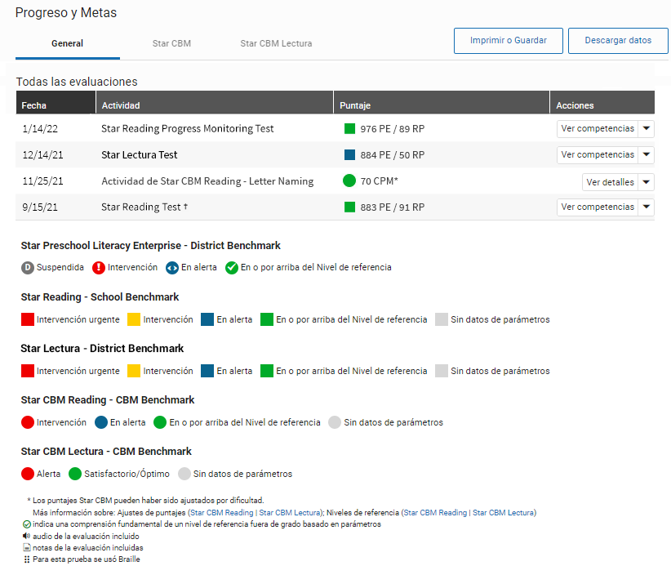Select 'Star Reading Test †' activity text
This screenshot has width=671, height=575.
tap(144, 207)
